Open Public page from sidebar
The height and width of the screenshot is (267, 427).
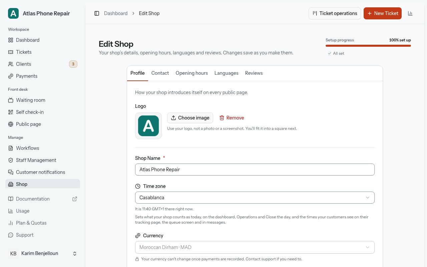(43, 124)
